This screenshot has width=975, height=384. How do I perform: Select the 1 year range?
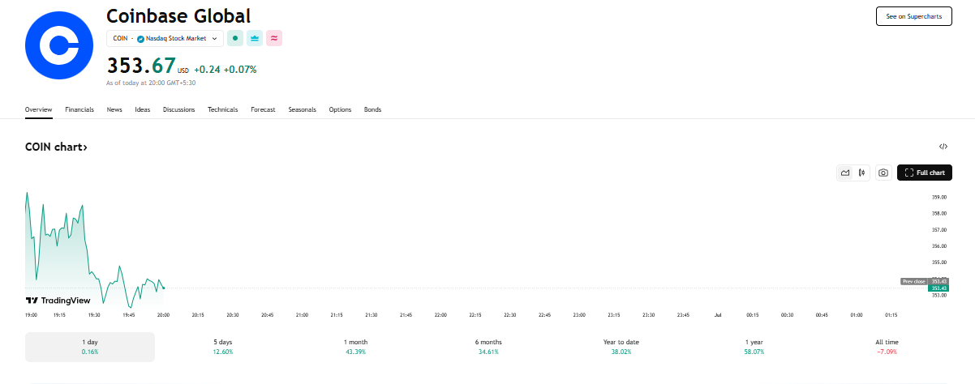click(754, 347)
